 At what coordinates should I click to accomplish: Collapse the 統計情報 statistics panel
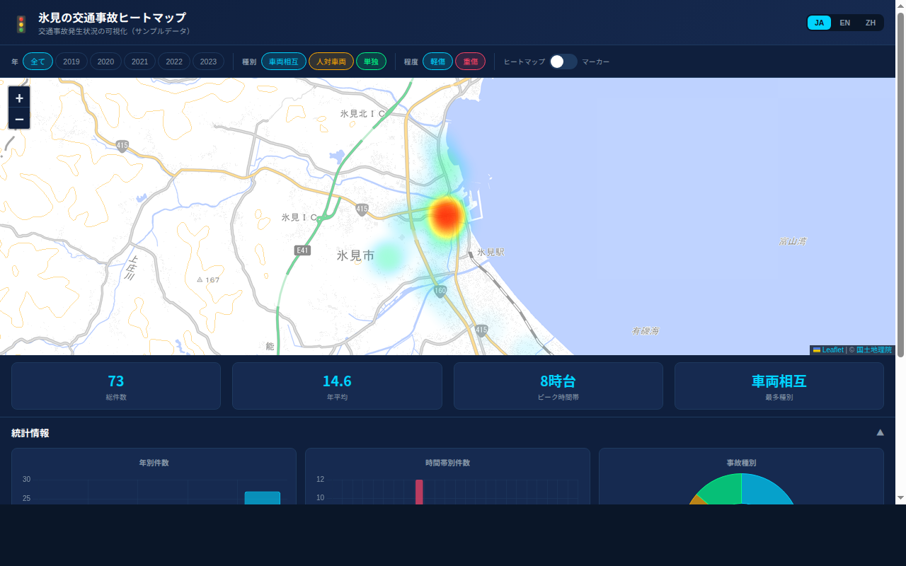[x=880, y=432]
